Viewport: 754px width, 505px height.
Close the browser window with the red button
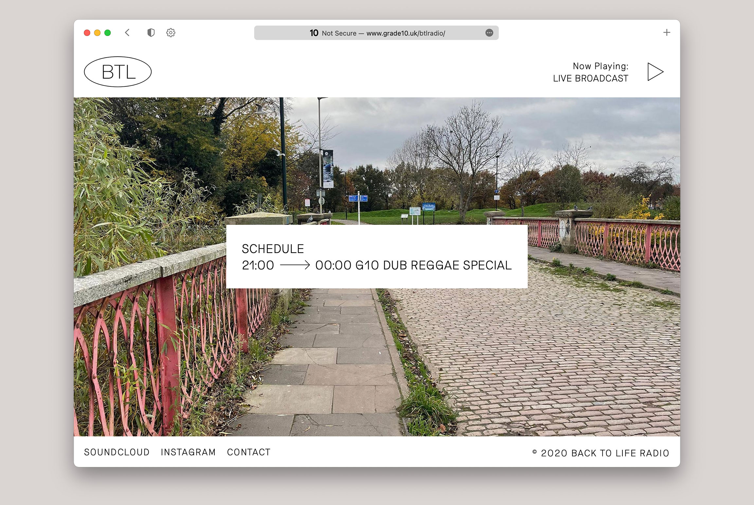(87, 33)
